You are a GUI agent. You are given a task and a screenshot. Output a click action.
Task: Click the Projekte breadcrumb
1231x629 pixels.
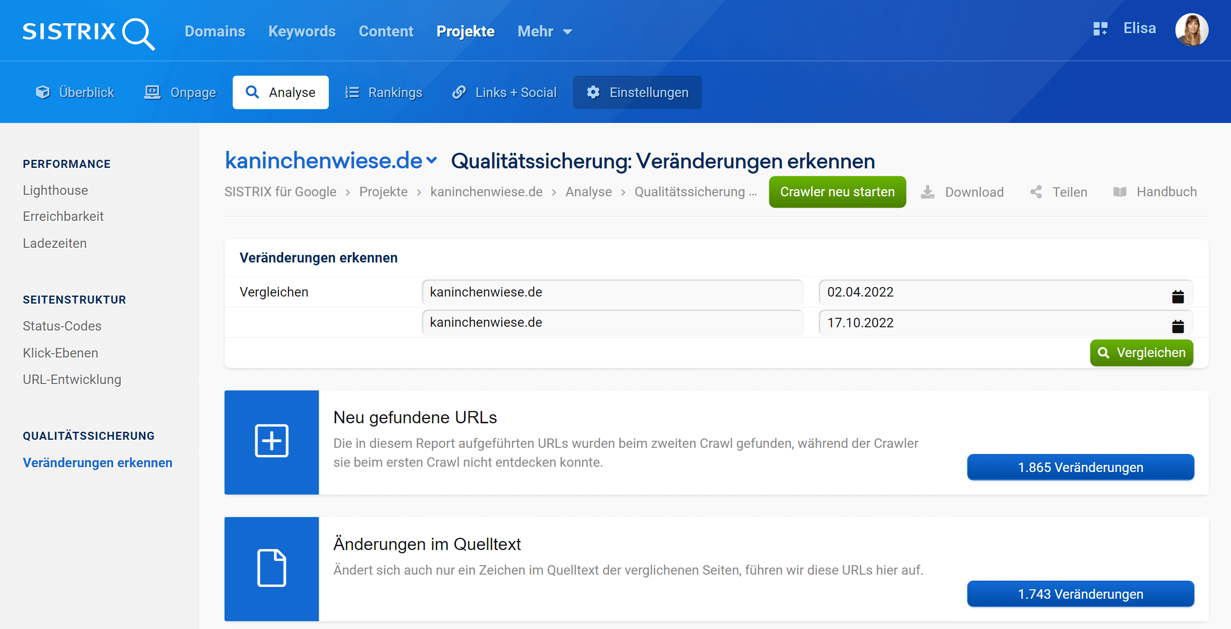(x=383, y=192)
